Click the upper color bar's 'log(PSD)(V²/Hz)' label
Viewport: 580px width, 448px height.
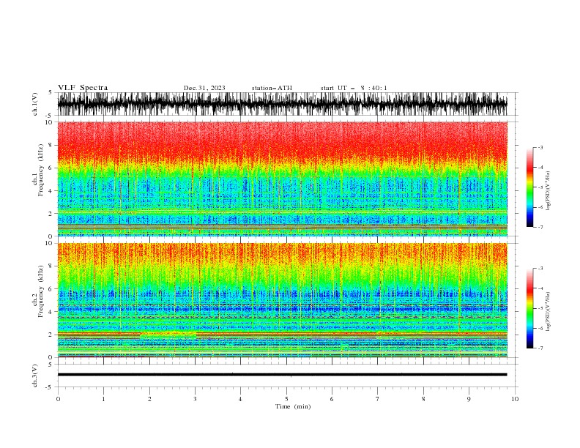pyautogui.click(x=548, y=191)
